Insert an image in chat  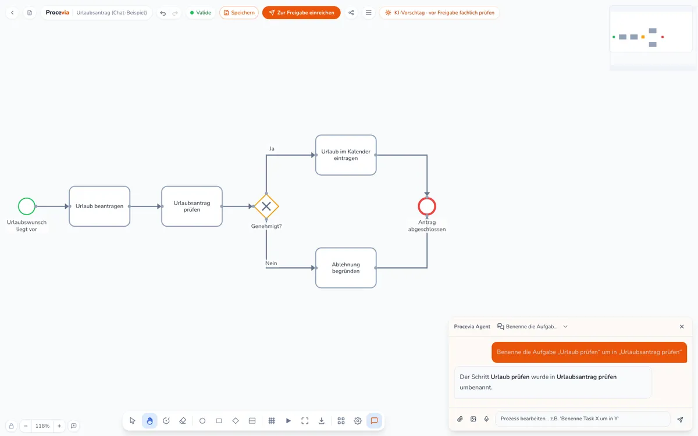pos(473,419)
